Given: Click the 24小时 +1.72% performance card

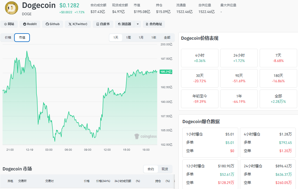Looking at the screenshot, I should pyautogui.click(x=239, y=58).
